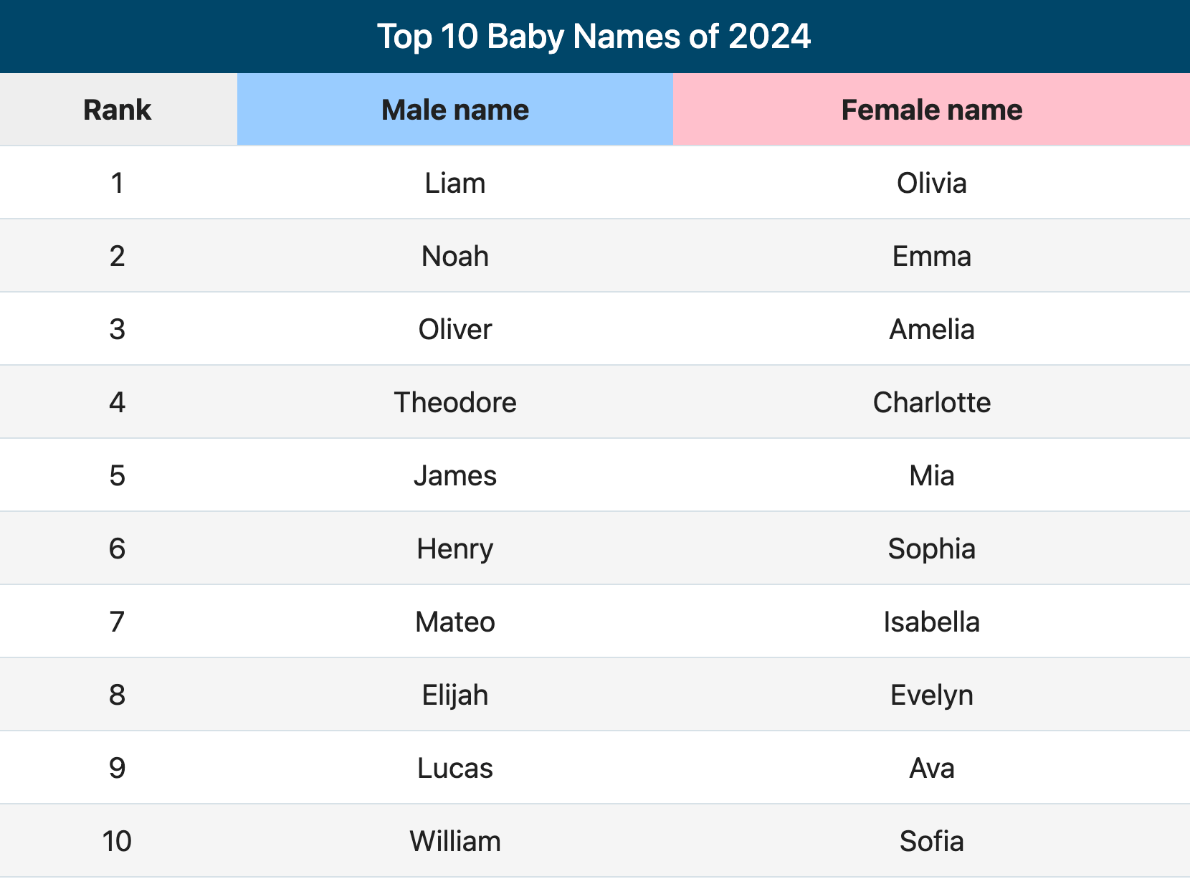The height and width of the screenshot is (879, 1190).
Task: Select the name Sofia in last row
Action: point(932,841)
